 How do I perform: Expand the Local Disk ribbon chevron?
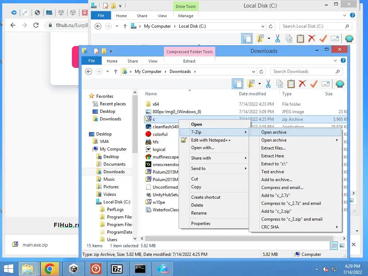coord(345,15)
